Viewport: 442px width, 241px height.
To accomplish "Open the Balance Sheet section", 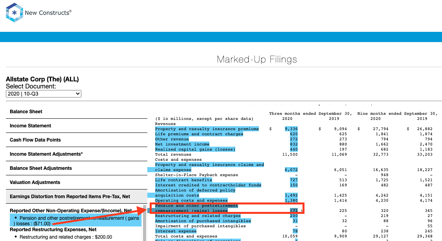I will [x=76, y=112].
